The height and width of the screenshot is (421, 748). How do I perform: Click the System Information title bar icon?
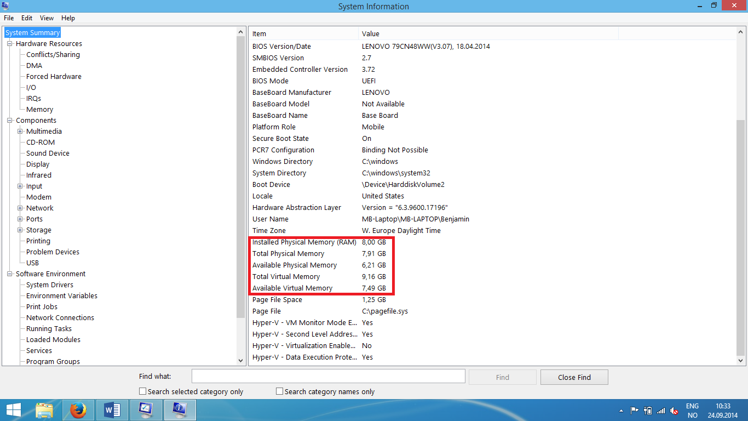click(x=5, y=5)
